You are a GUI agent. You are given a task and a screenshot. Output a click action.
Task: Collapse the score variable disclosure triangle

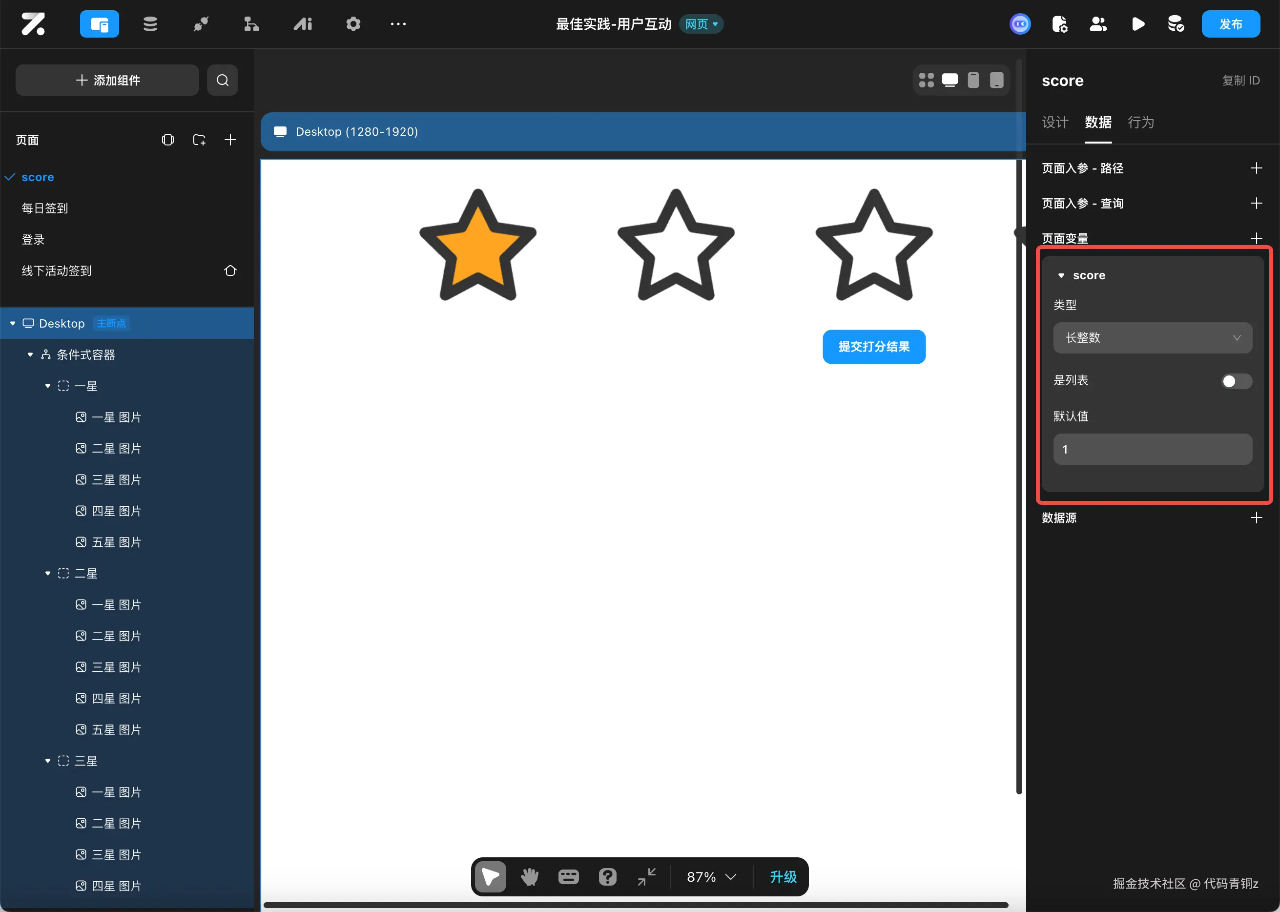[x=1061, y=276]
